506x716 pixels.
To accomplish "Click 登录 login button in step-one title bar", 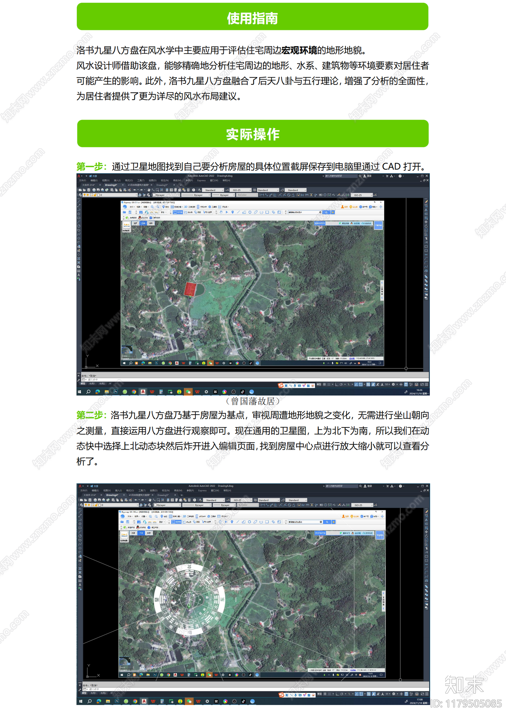I will coord(367,176).
